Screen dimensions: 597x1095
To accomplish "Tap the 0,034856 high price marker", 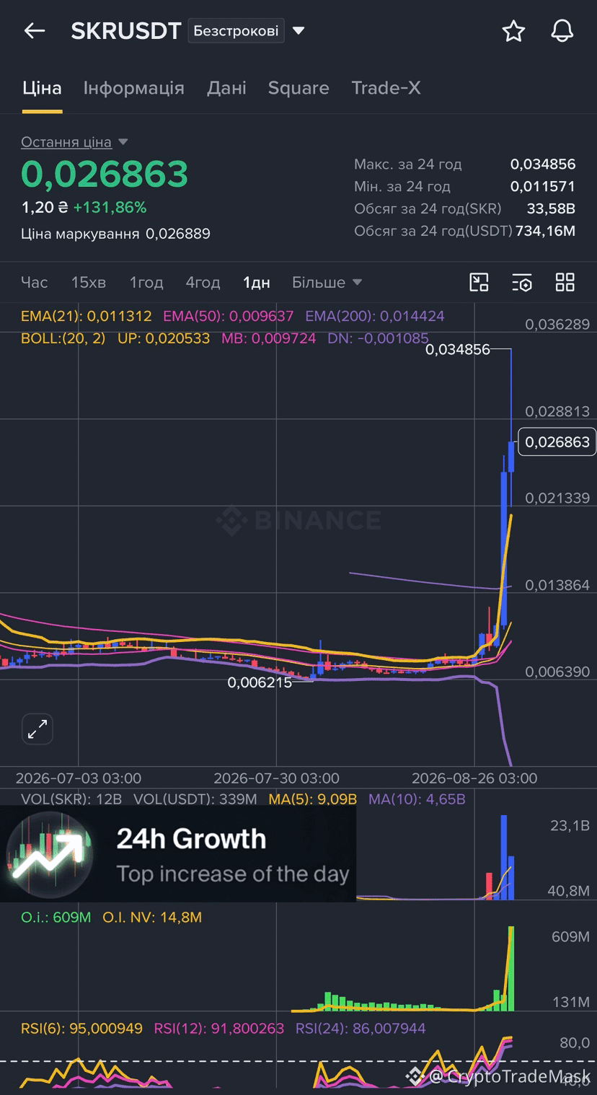I will [x=457, y=350].
